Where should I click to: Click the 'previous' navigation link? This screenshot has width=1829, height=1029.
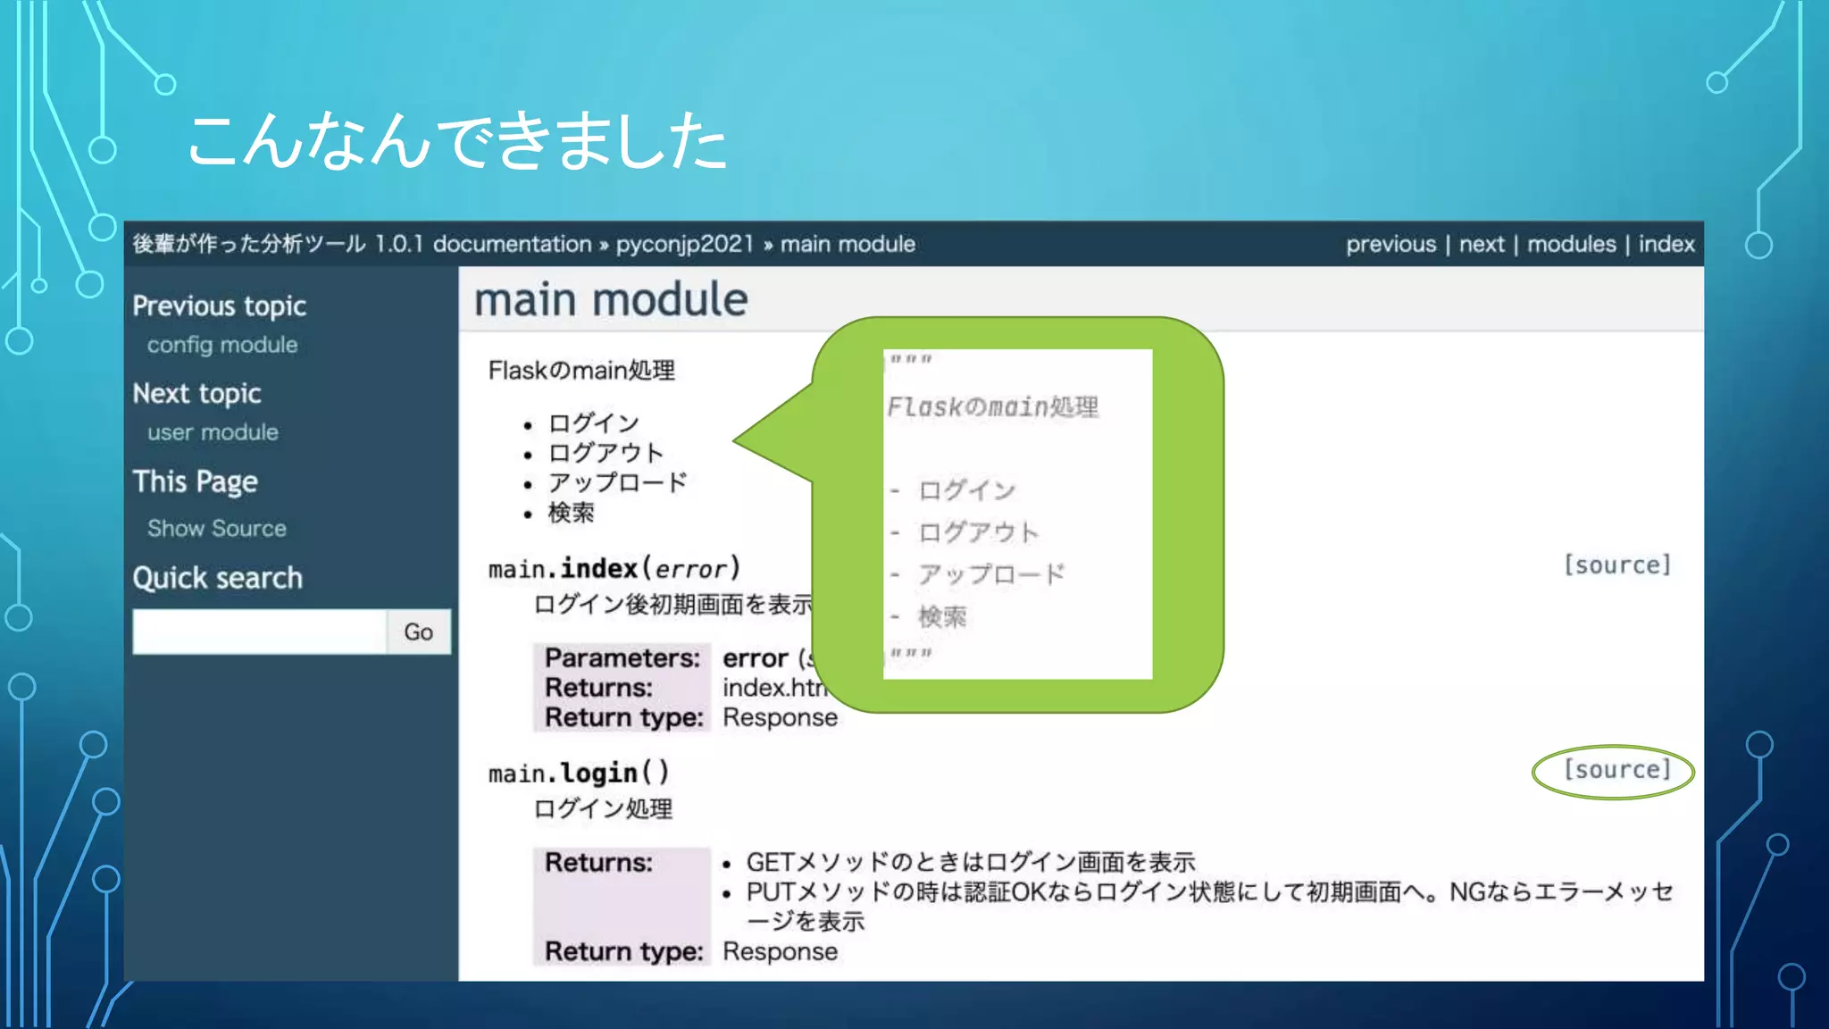click(1391, 244)
